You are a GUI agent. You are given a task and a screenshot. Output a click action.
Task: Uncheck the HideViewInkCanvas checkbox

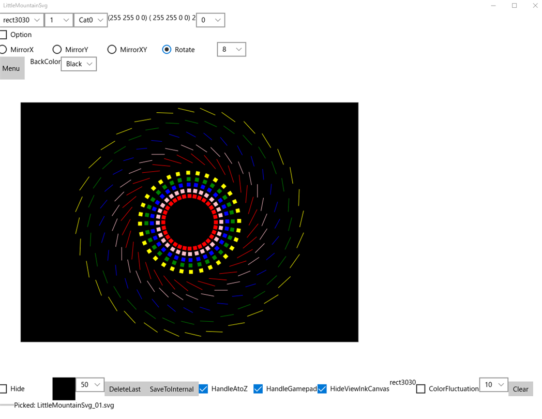[322, 388]
